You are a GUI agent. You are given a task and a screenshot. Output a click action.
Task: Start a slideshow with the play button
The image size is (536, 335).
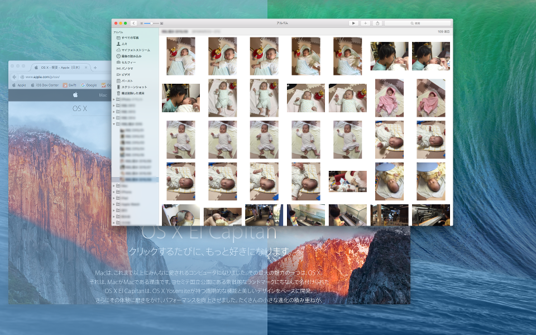pos(353,23)
